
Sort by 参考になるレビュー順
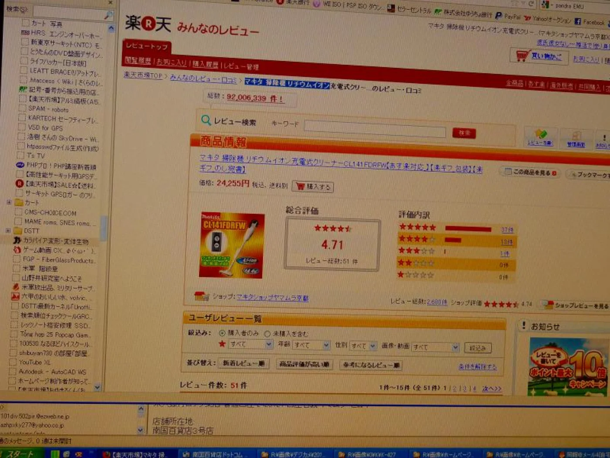371,365
